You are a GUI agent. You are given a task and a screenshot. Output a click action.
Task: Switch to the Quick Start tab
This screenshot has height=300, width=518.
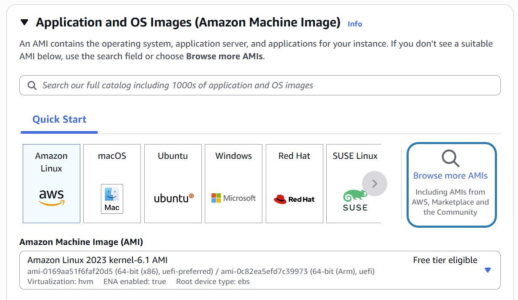coord(59,119)
